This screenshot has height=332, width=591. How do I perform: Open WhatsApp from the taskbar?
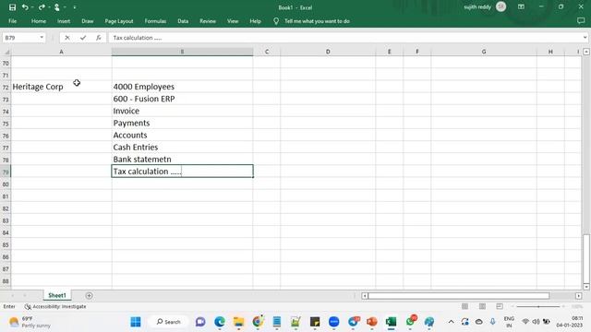(410, 322)
